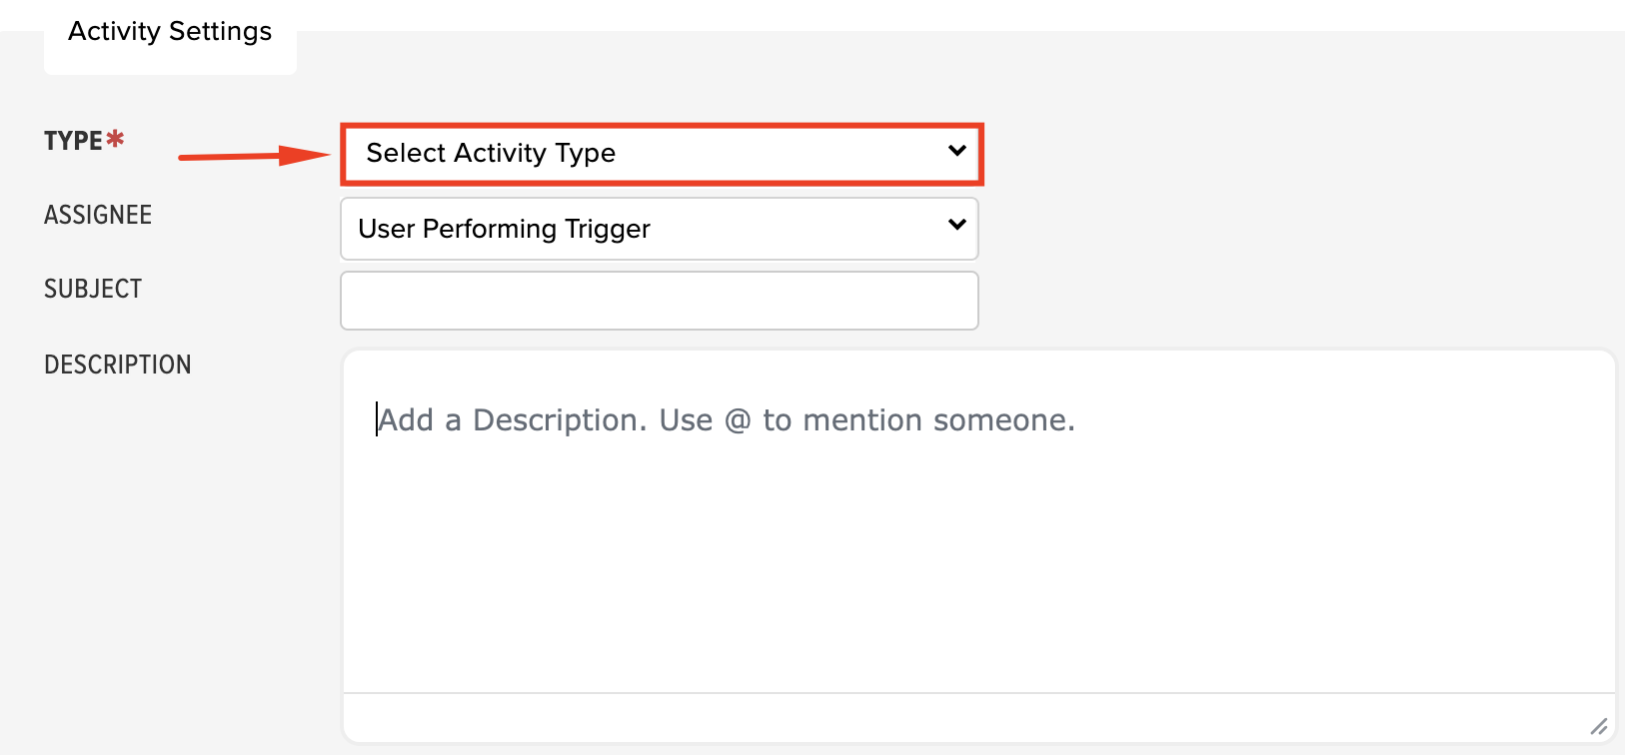Click the "Select Activity Type" text
The width and height of the screenshot is (1625, 755).
[491, 153]
